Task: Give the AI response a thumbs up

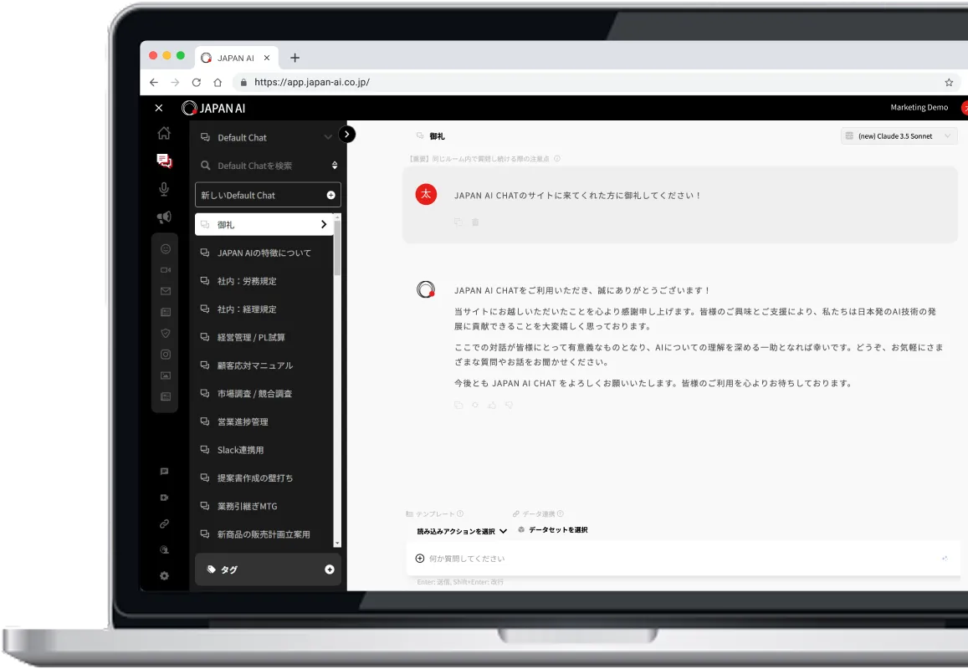Action: click(492, 406)
